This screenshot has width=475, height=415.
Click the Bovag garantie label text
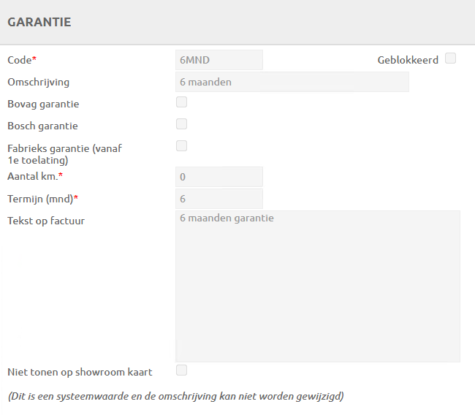click(43, 104)
